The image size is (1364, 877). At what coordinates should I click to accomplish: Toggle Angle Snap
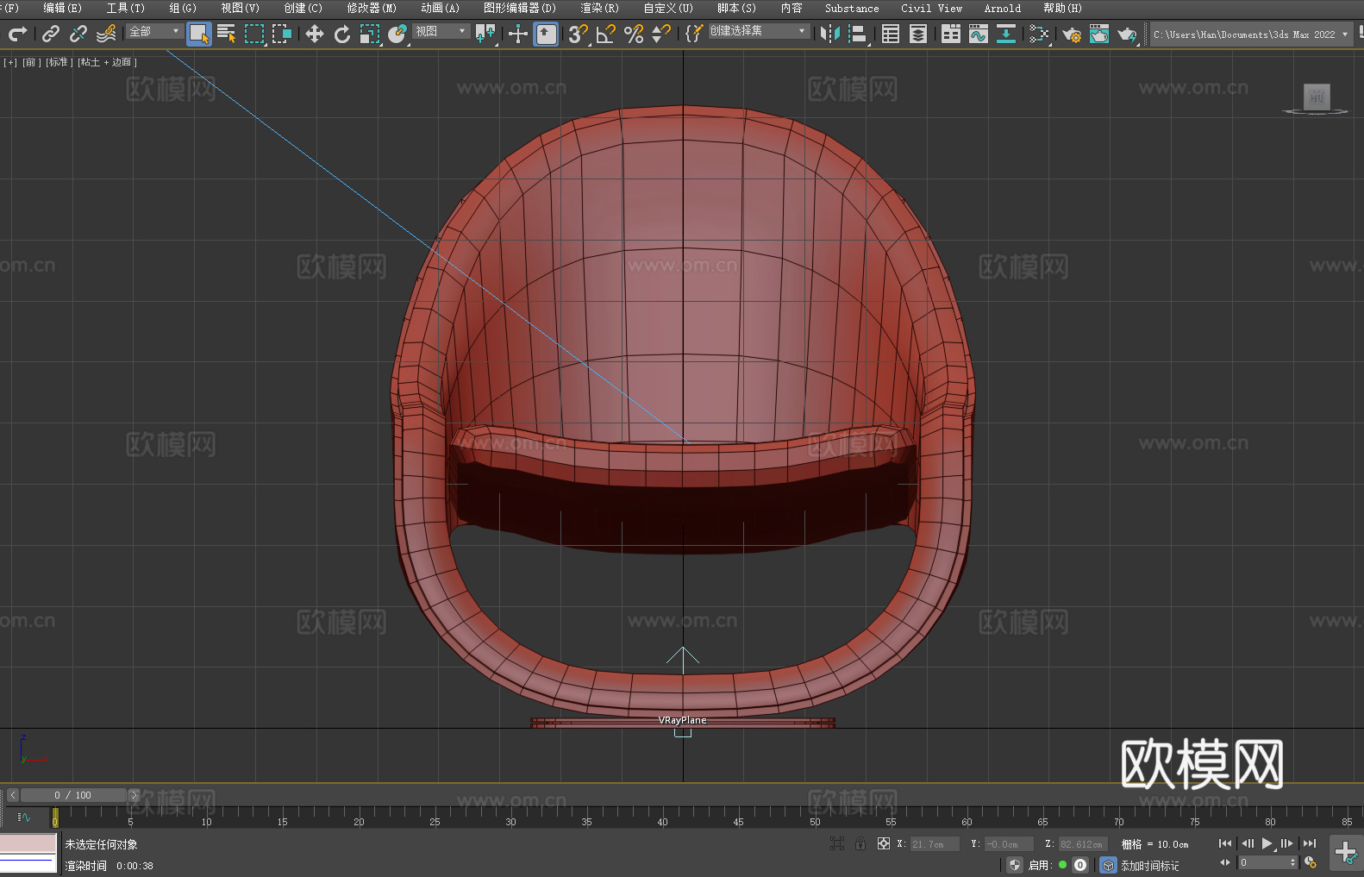point(606,34)
